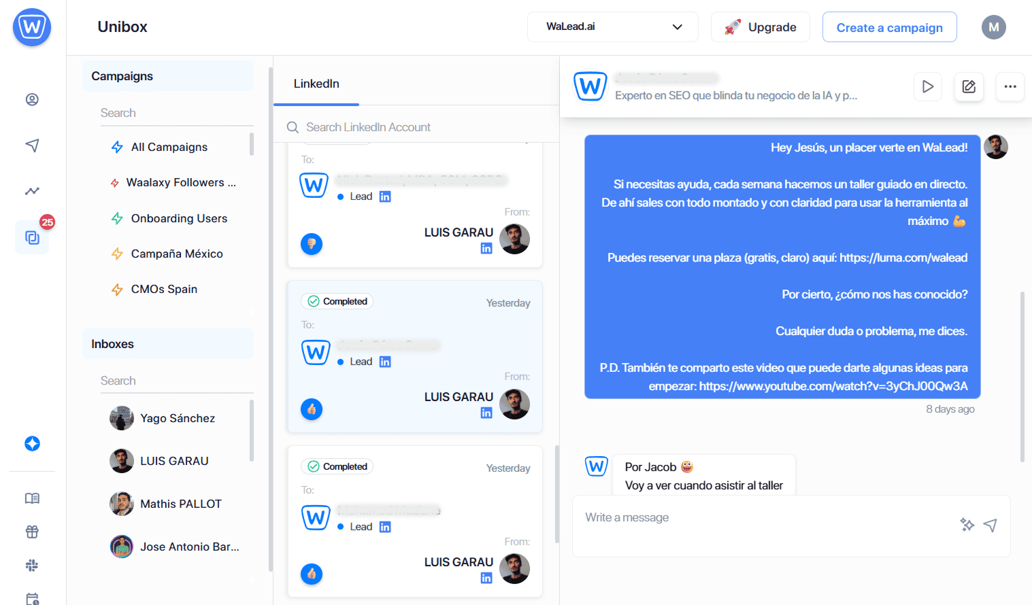Select the CMOs Spain campaign
The image size is (1032, 605).
point(154,289)
